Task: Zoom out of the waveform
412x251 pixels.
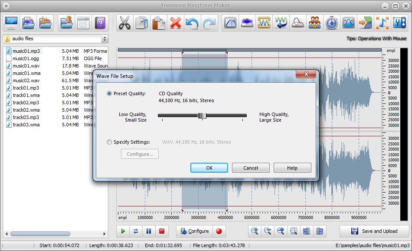Action: point(268,231)
